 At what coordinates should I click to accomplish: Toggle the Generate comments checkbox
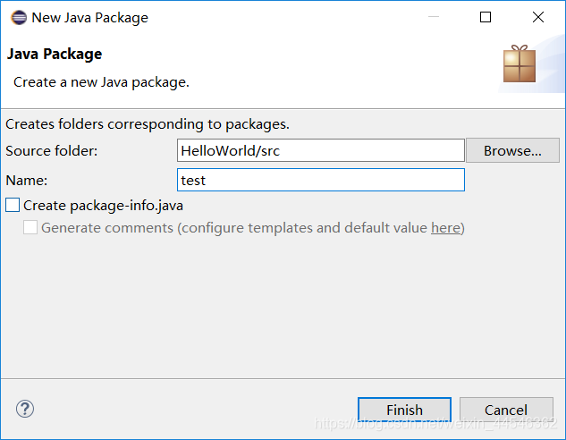30,228
